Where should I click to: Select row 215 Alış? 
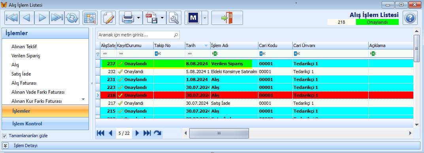[257, 111]
